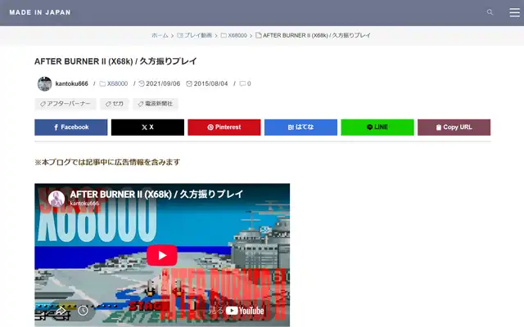The image size is (524, 327).
Task: Open kantoku666 author name link
Action: (71, 83)
